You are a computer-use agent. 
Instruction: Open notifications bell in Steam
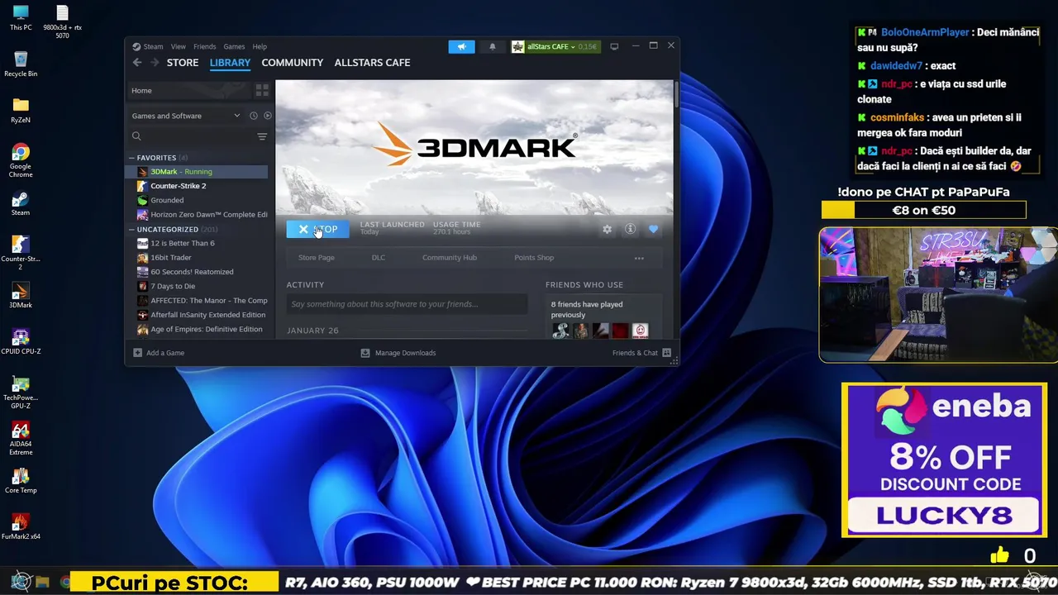(493, 46)
